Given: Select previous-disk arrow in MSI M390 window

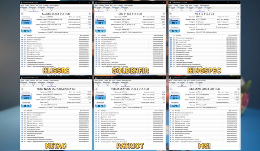Looking at the screenshot, I should click(x=170, y=89).
